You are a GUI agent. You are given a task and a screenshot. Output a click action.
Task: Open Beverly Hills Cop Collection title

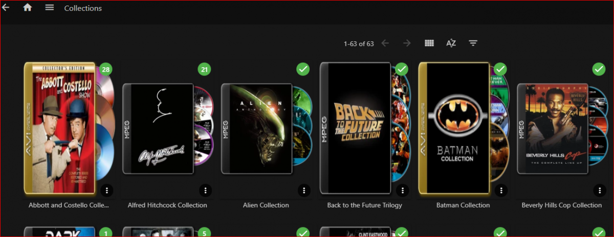coord(562,205)
